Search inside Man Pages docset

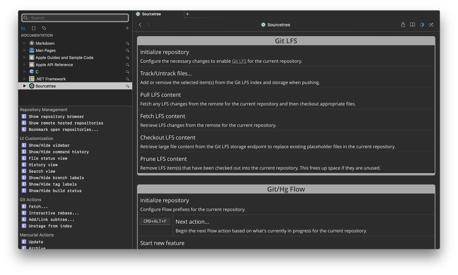pyautogui.click(x=127, y=50)
